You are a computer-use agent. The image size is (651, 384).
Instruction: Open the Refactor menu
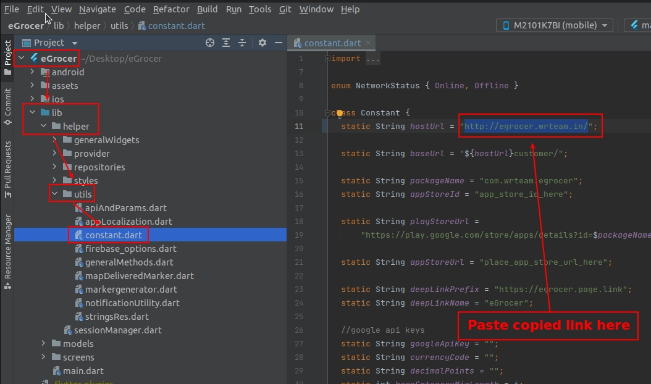(171, 9)
